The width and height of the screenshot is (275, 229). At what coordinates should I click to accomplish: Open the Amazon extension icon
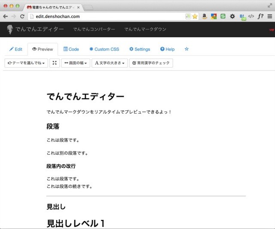[205, 16]
